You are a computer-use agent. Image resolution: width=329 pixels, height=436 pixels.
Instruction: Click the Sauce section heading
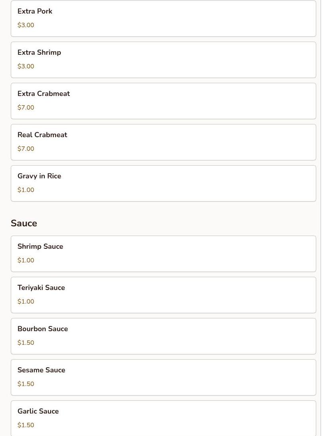[24, 223]
